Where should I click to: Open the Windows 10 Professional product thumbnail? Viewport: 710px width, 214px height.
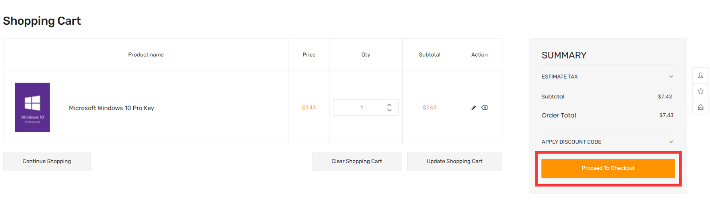tap(32, 107)
